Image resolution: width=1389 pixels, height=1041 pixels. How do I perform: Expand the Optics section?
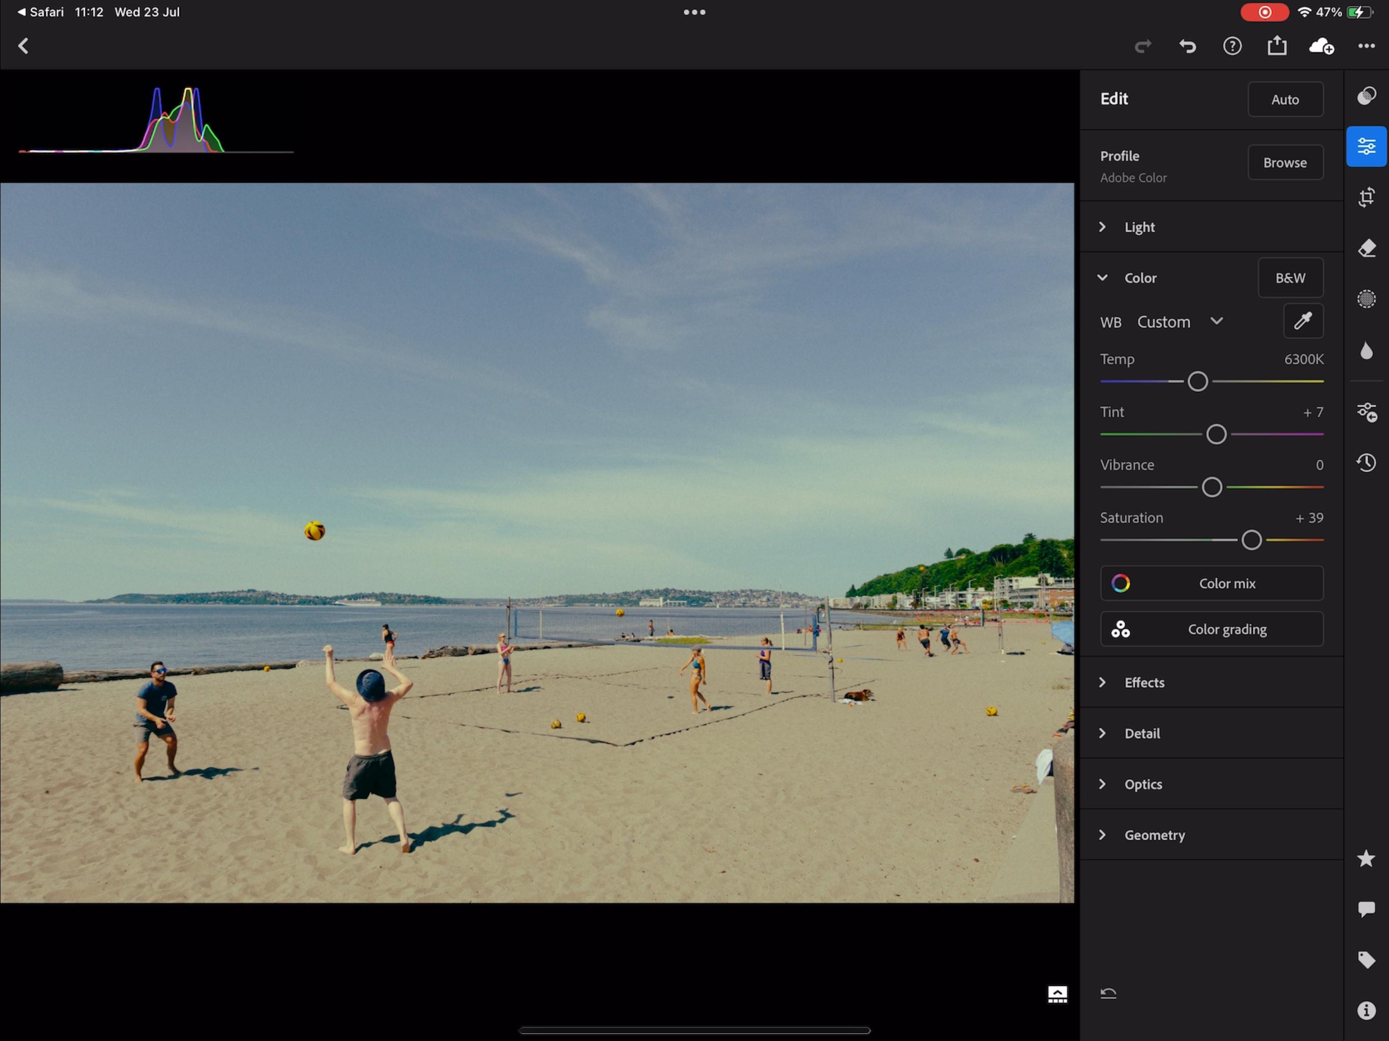coord(1211,784)
